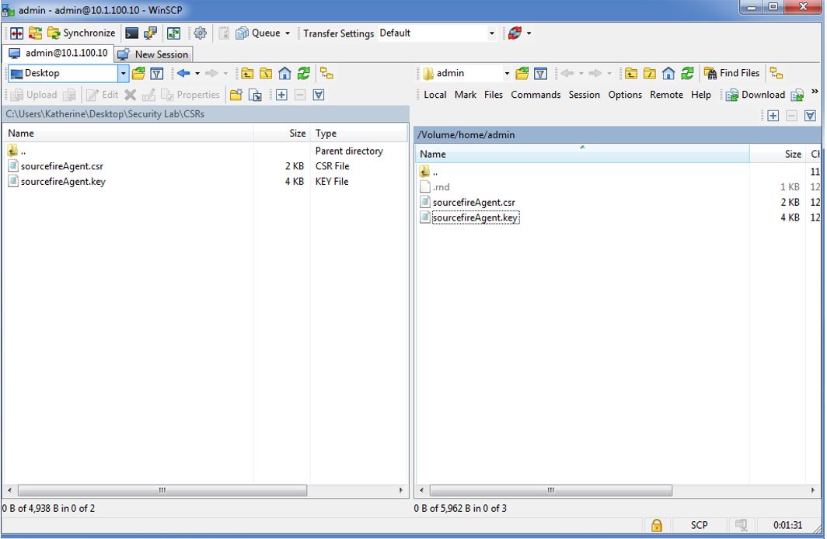Click remote panel horizontal scrollbar
Image resolution: width=827 pixels, height=539 pixels.
550,491
